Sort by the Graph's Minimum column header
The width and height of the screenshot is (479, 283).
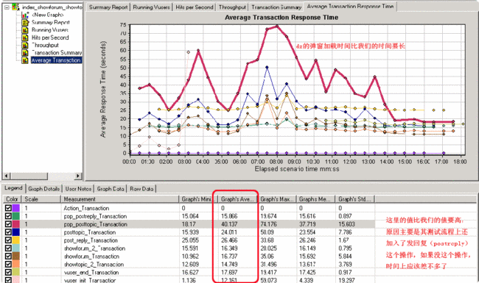pos(198,199)
